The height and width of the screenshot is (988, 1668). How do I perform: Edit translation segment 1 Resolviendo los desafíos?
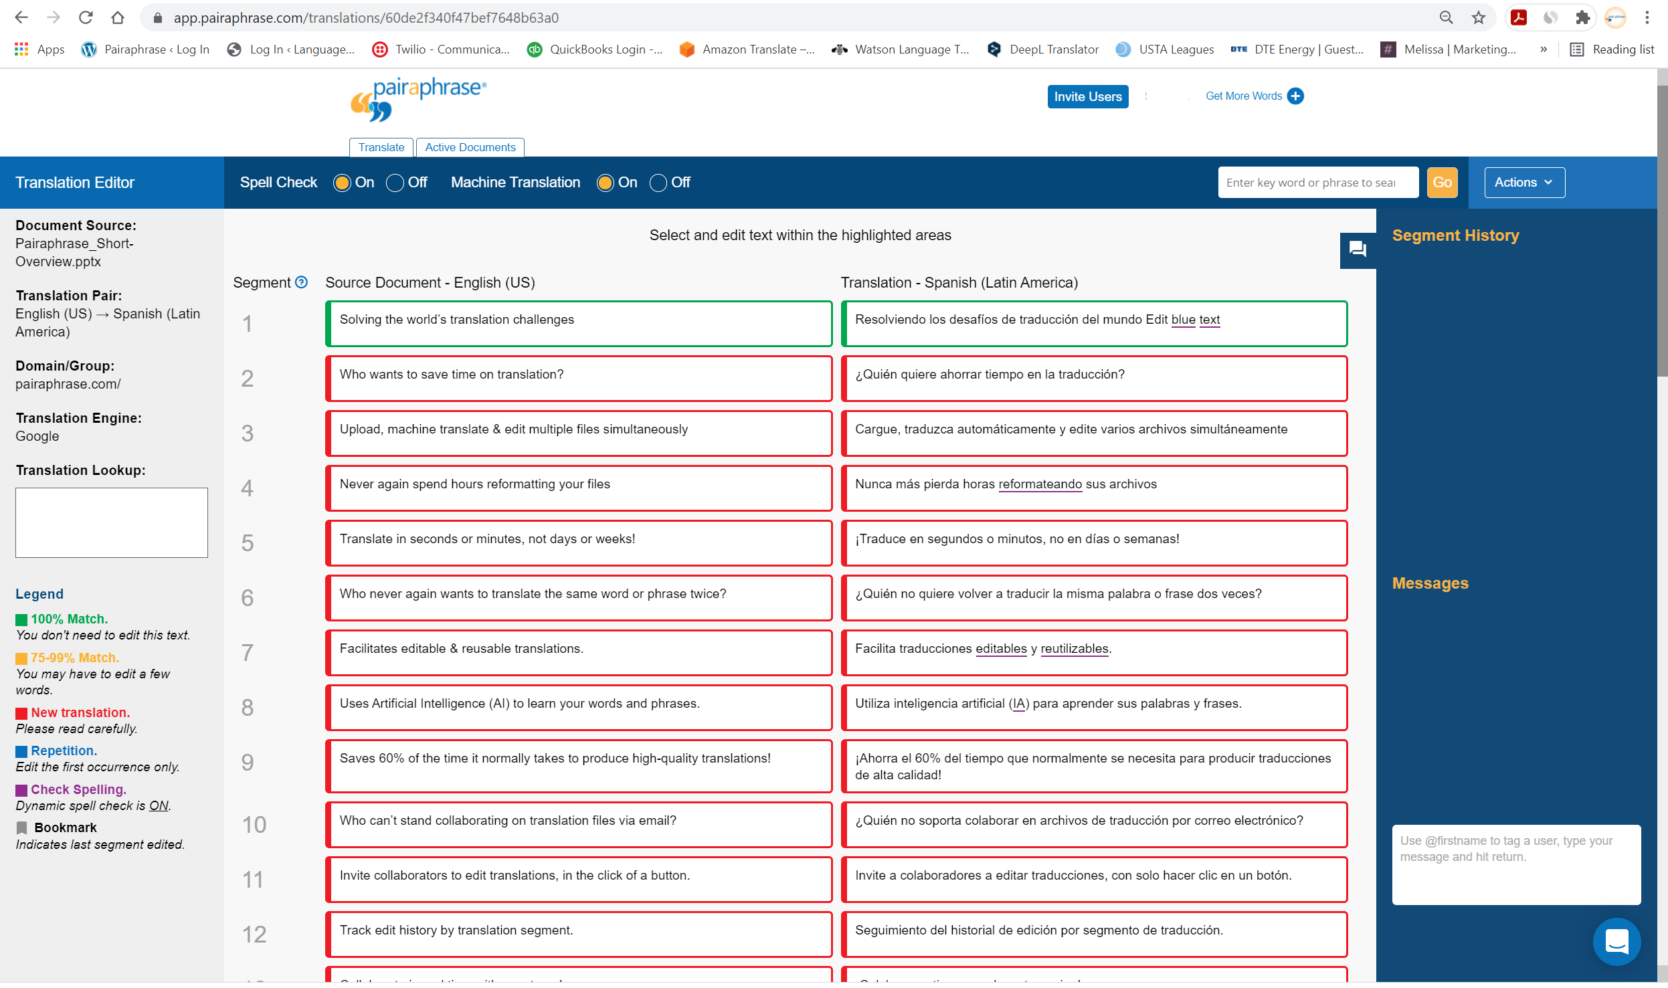tap(1093, 324)
